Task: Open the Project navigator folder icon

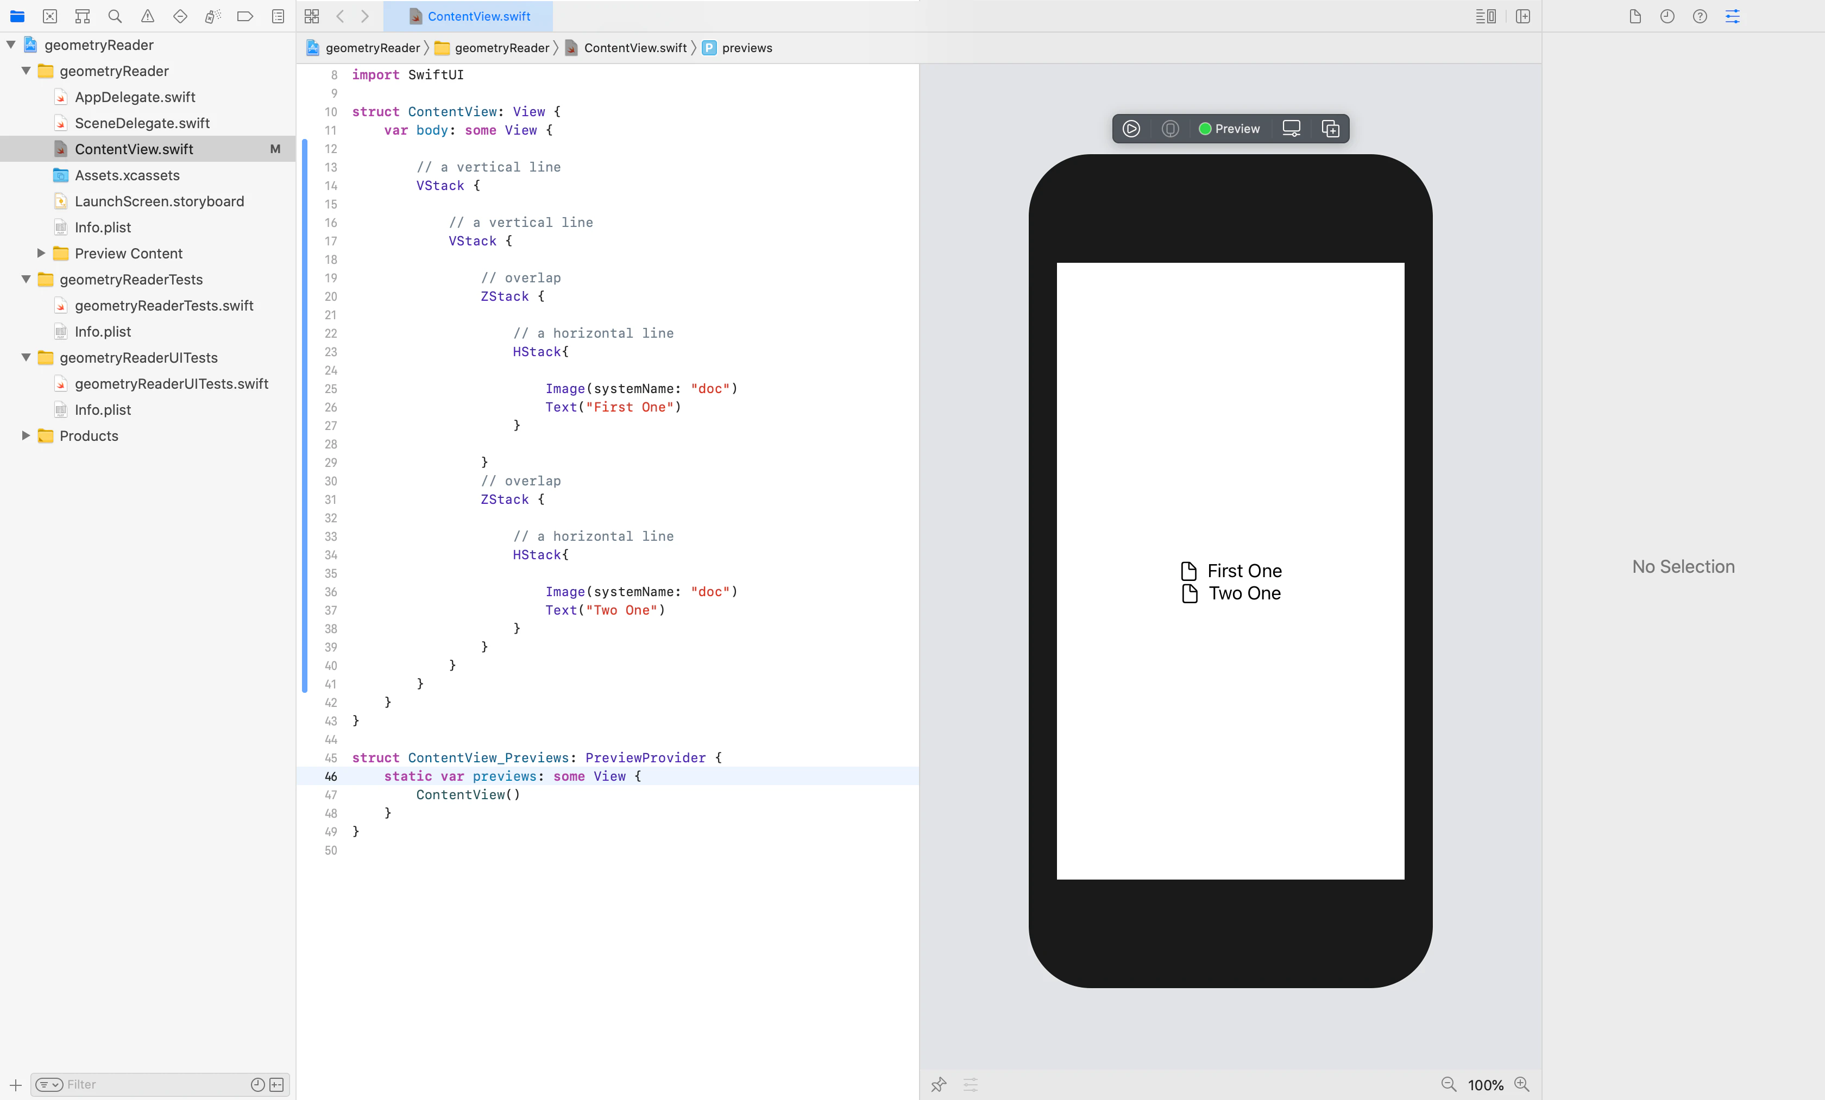Action: (x=17, y=16)
